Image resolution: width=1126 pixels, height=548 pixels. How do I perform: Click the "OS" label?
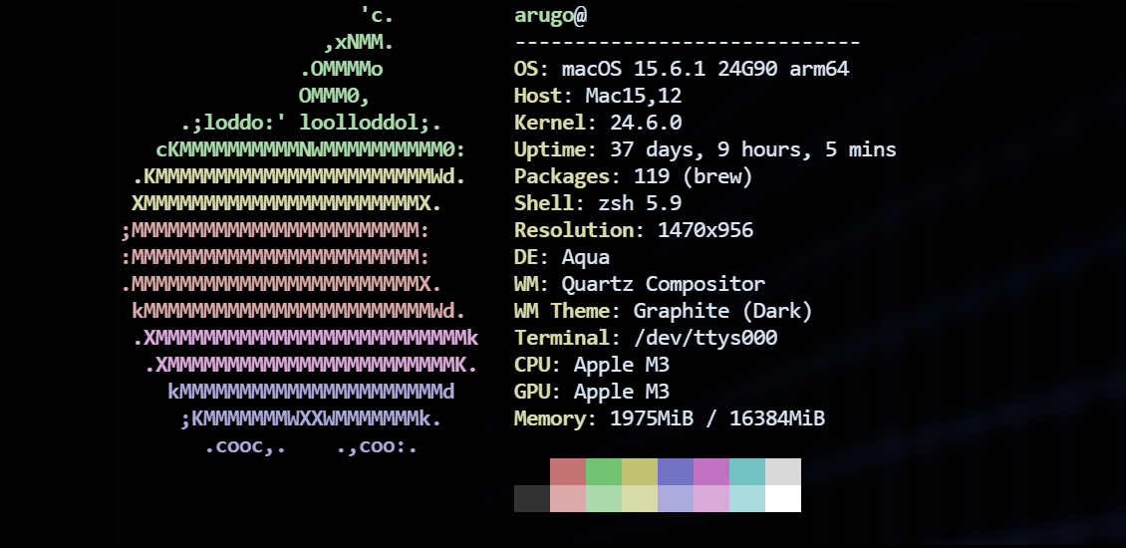click(x=526, y=69)
